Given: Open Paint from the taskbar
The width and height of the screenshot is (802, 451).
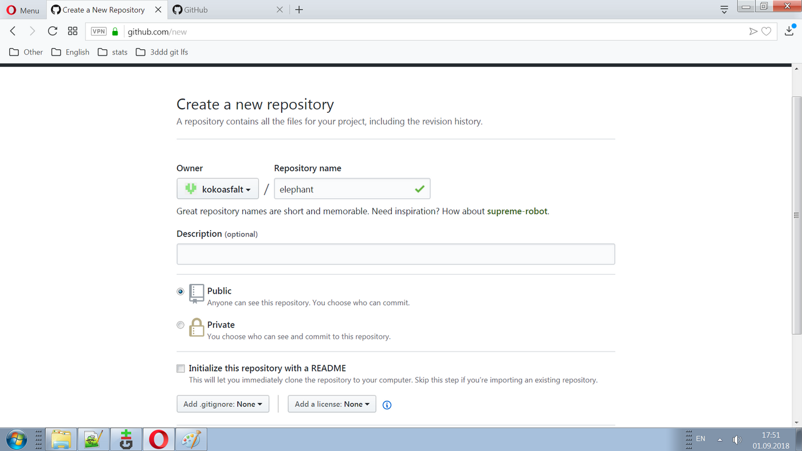Looking at the screenshot, I should coord(191,440).
